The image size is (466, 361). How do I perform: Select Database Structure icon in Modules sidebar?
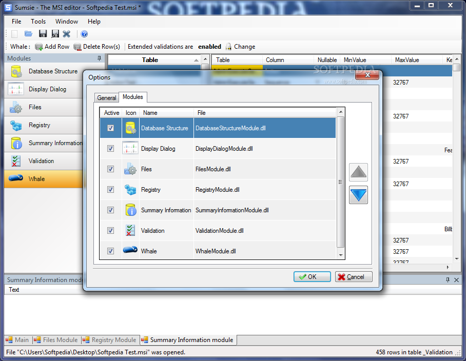coord(16,71)
